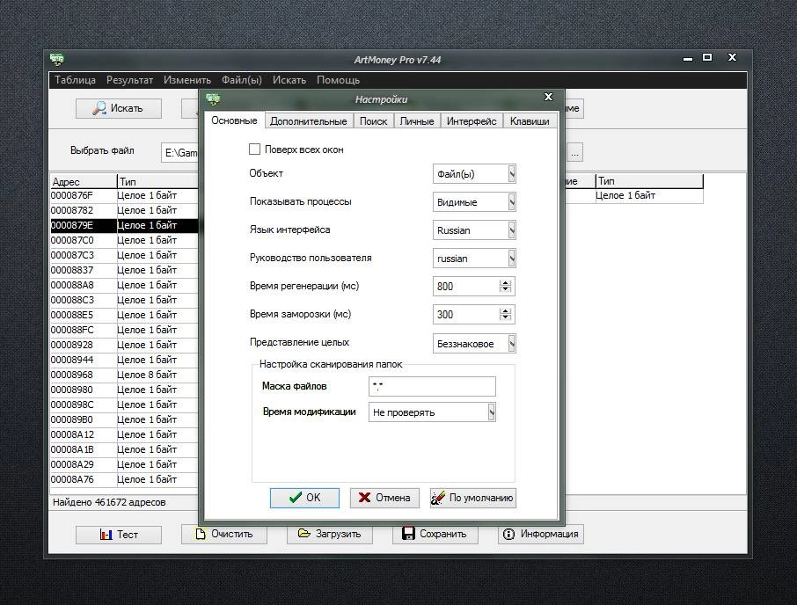Switch to Интерфейс tab

pos(472,121)
